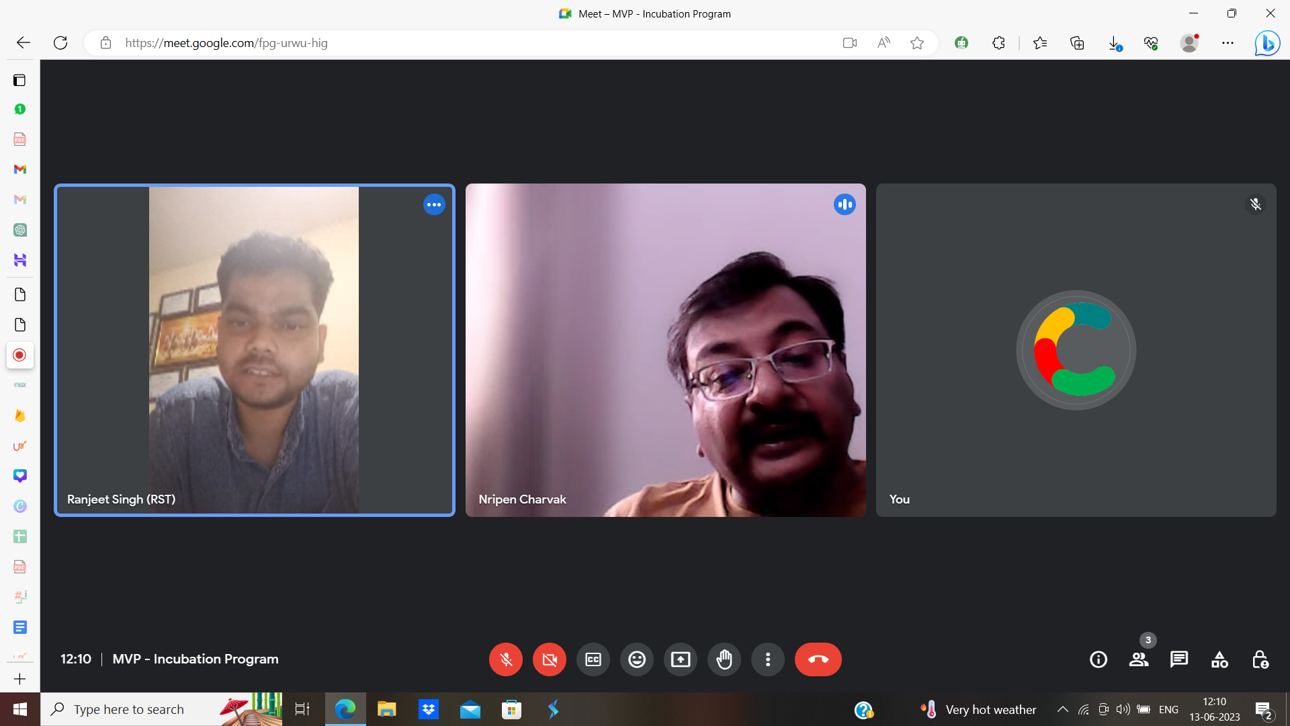Open browser Downloads
This screenshot has width=1290, height=726.
coord(1114,43)
